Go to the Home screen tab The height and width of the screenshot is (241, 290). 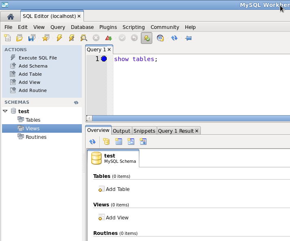[x=11, y=17]
